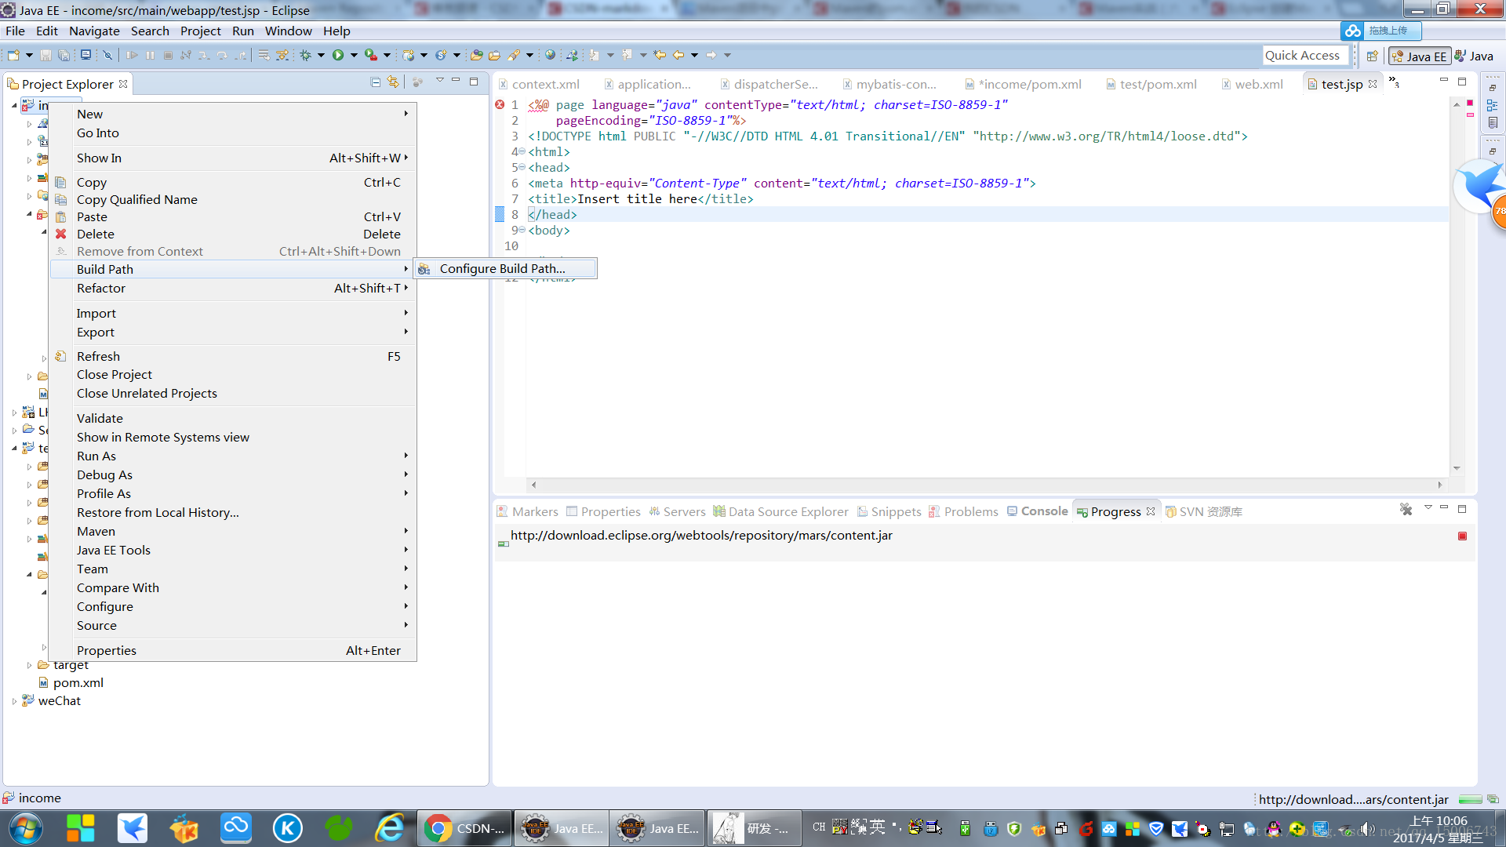The image size is (1506, 847).
Task: Click the editor horizontal scrollbar
Action: (986, 485)
